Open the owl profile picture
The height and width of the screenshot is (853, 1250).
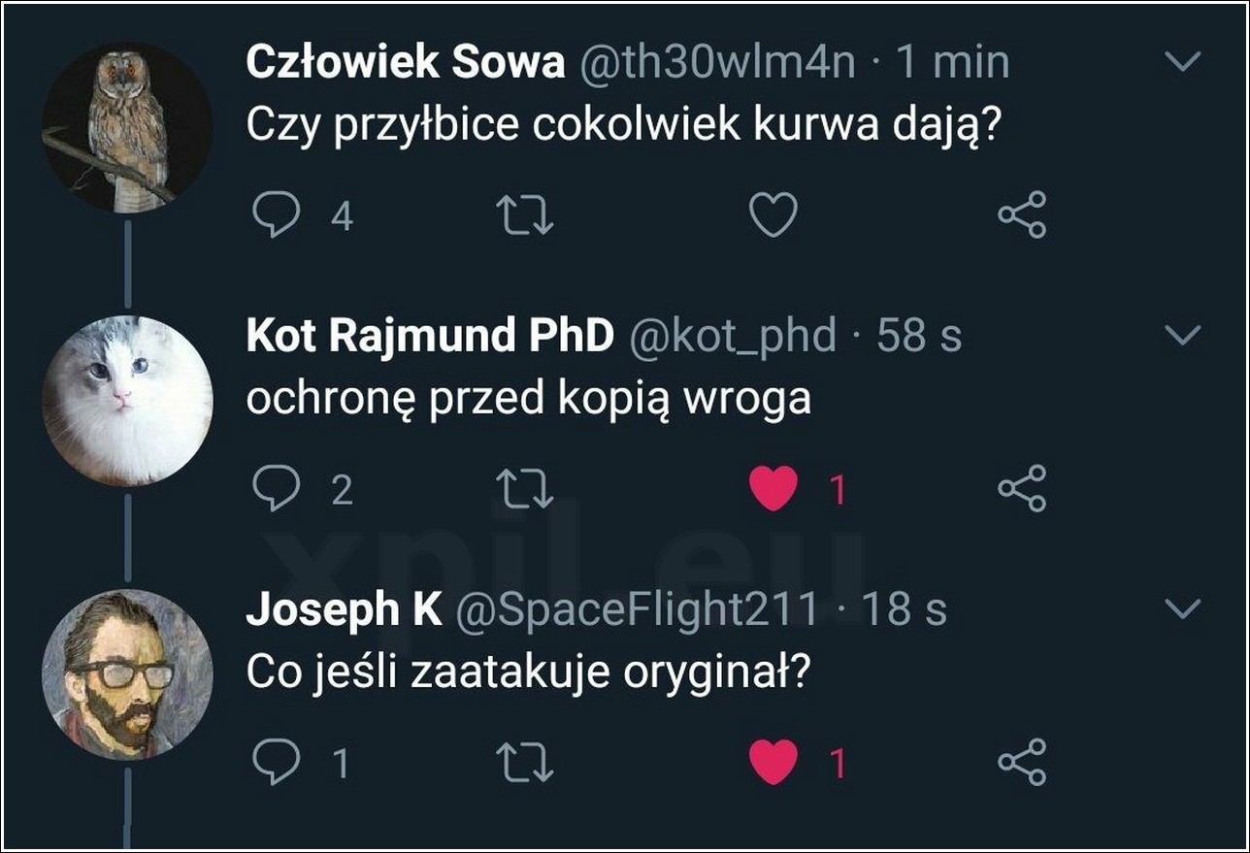[x=127, y=127]
